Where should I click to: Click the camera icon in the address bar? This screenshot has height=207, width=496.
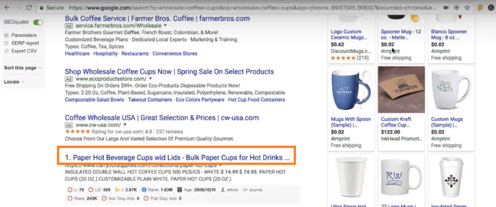click(x=446, y=8)
